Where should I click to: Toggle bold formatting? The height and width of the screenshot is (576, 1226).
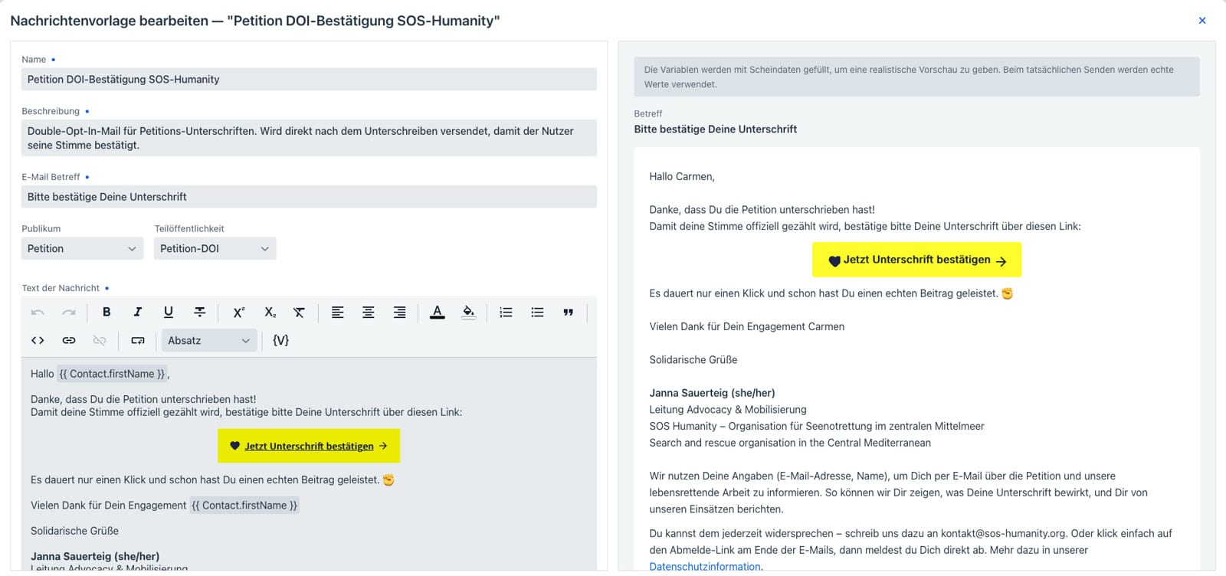point(107,313)
